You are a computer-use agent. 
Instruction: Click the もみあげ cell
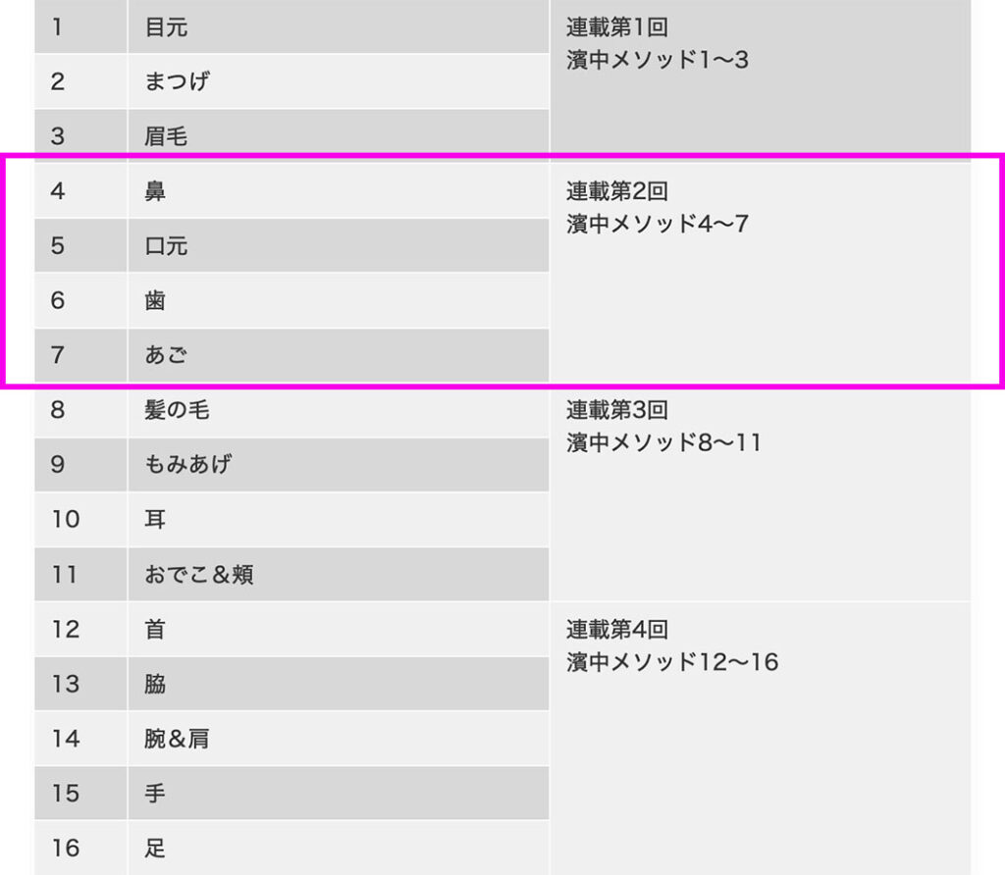187,464
